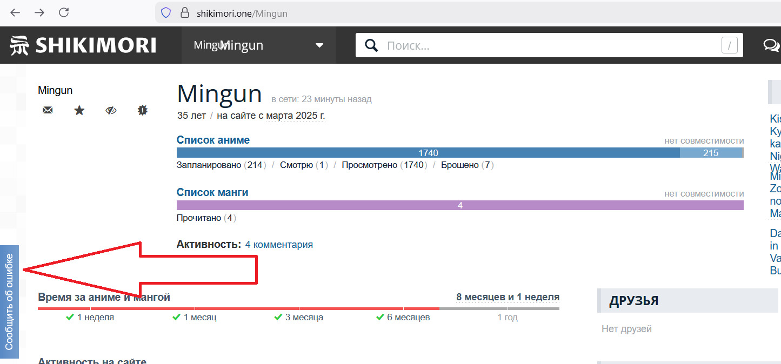Open the Список аниме link
This screenshot has height=364, width=781.
[x=213, y=140]
